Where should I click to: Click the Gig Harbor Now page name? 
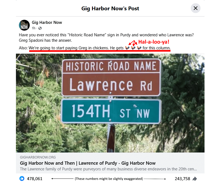pos(47,22)
